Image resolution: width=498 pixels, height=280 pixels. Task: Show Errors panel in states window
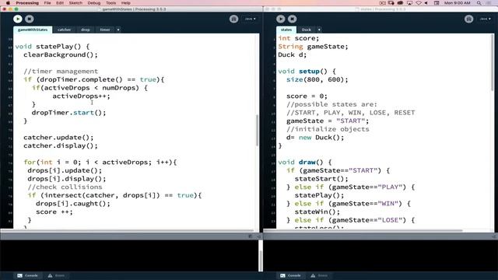(x=319, y=275)
